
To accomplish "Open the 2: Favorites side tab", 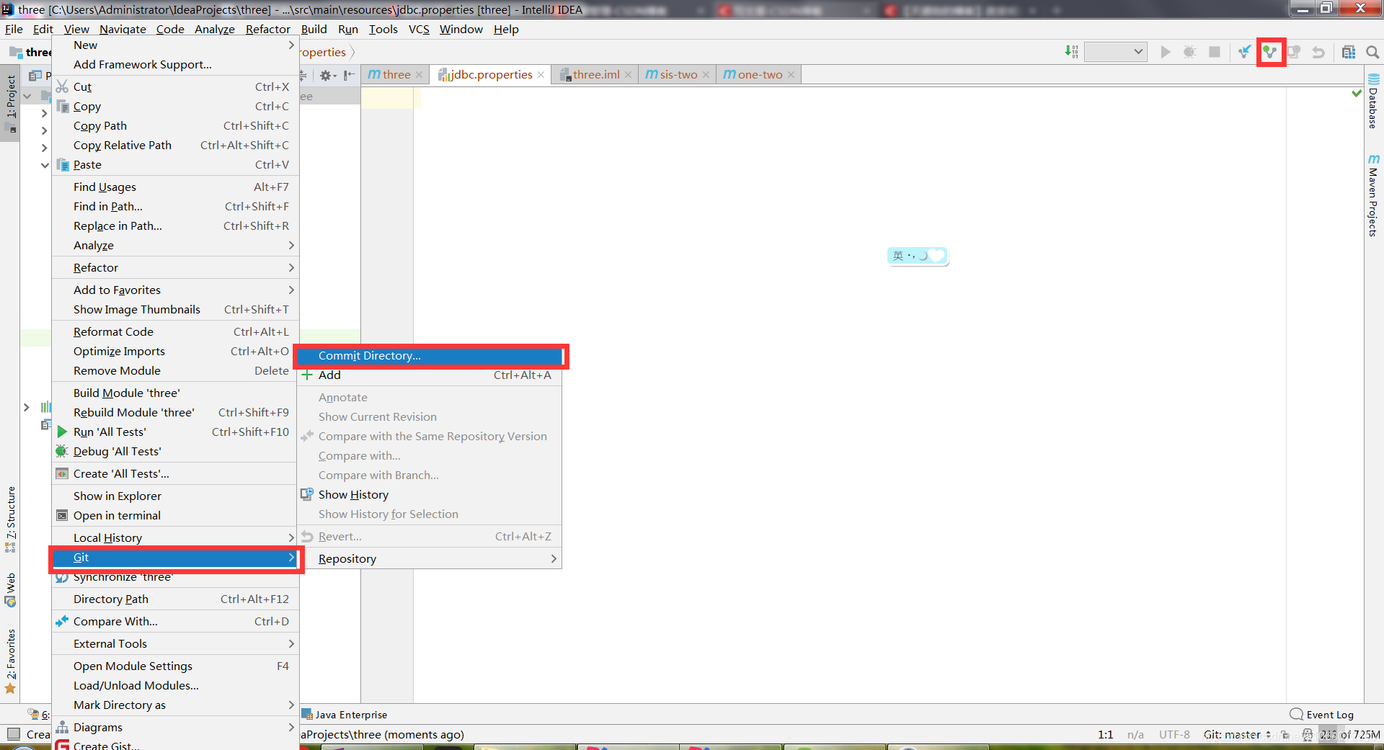I will (10, 661).
